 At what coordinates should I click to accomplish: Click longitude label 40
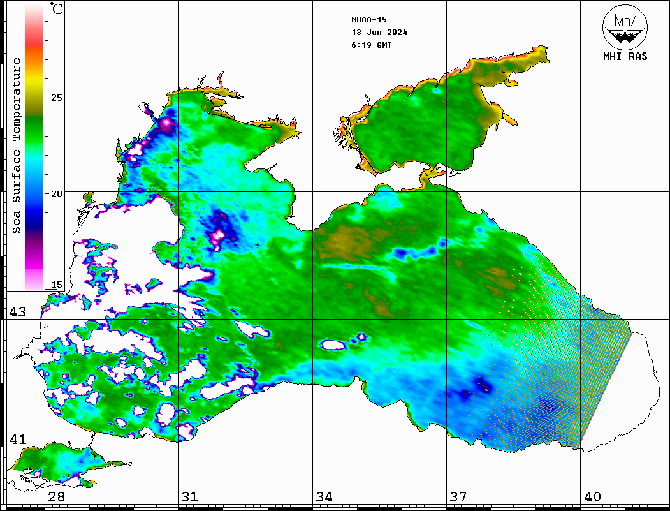coord(592,497)
